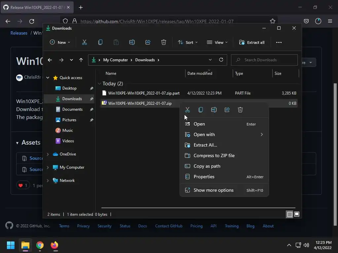
Task: Switch to large thumbnails view icon
Action: click(x=297, y=214)
